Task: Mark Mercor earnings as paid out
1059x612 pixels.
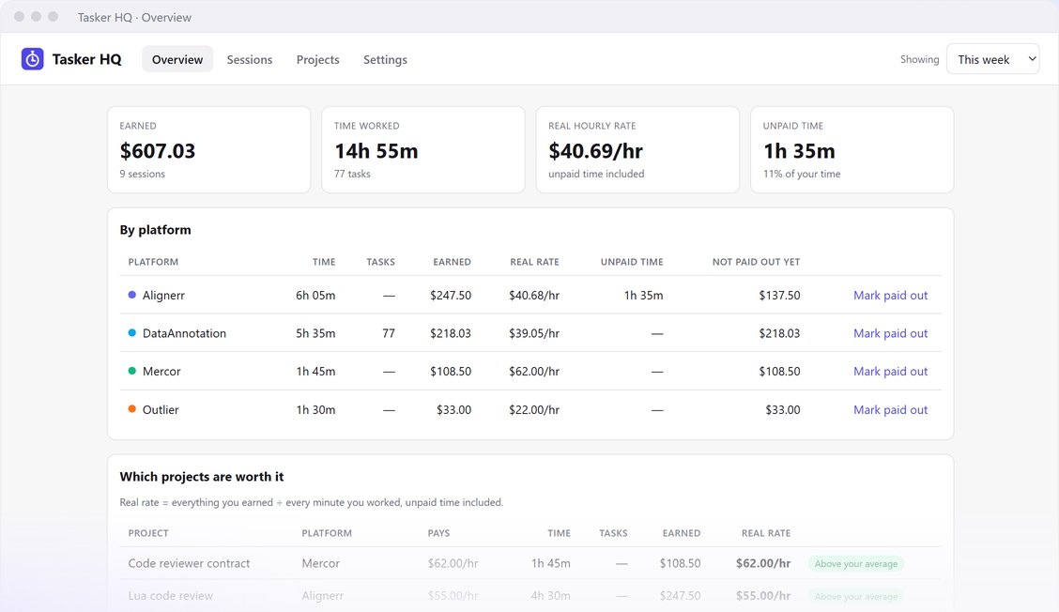Action: 890,371
